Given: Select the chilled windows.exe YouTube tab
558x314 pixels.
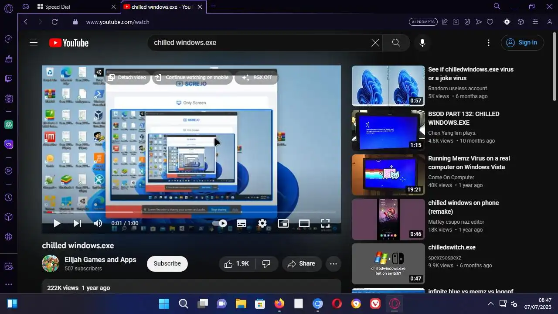Looking at the screenshot, I should 163,7.
